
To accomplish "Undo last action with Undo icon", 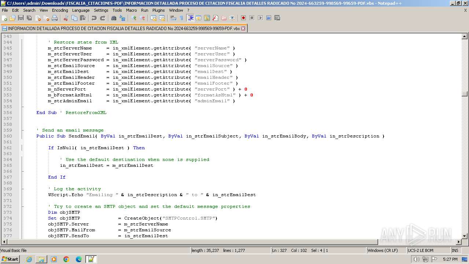I will pyautogui.click(x=94, y=18).
